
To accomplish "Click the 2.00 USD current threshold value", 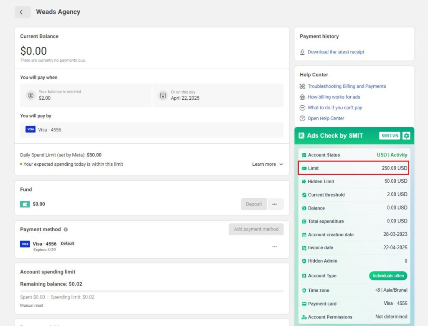I will [397, 195].
